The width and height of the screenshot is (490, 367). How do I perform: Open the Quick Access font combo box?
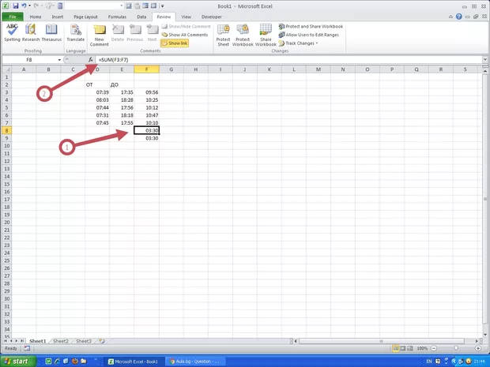(94, 6)
